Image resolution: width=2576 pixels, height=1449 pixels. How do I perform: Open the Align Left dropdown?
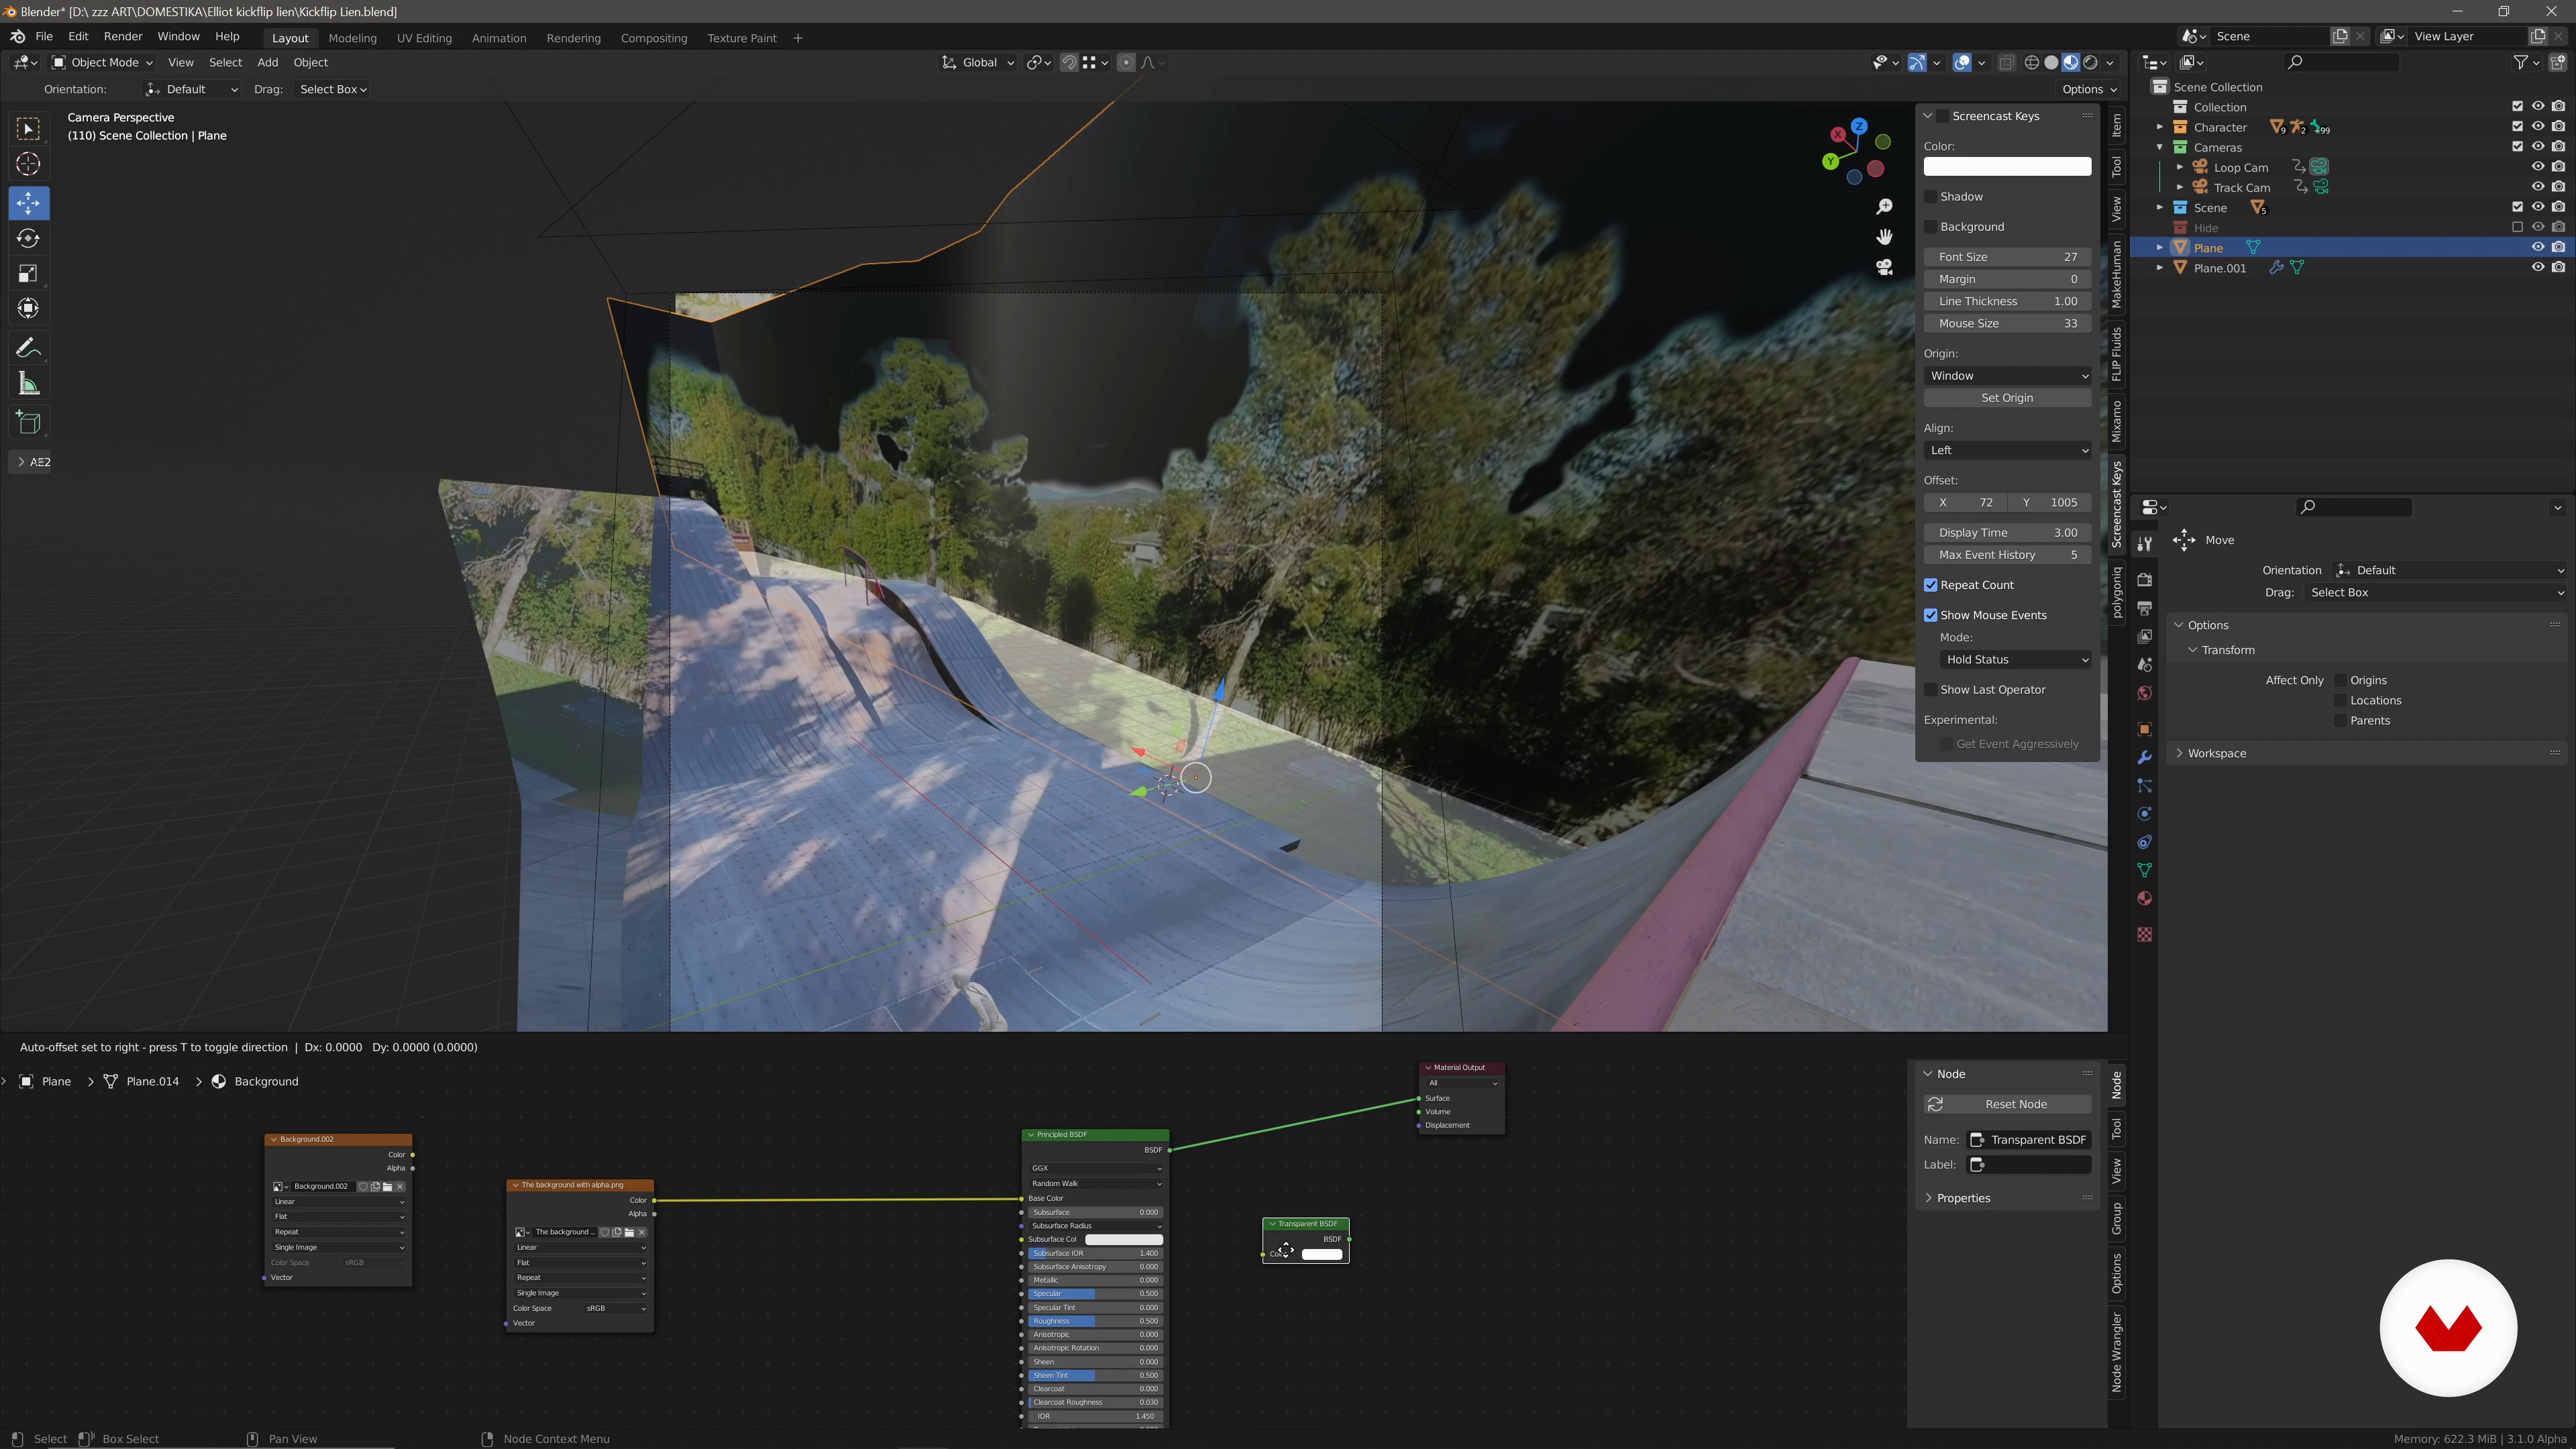coord(2007,450)
